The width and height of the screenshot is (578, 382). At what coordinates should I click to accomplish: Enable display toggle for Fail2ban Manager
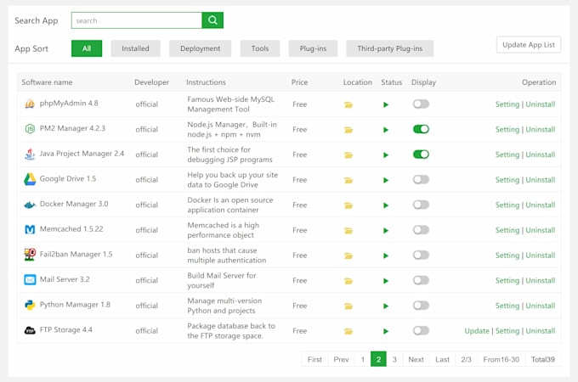pyautogui.click(x=421, y=255)
